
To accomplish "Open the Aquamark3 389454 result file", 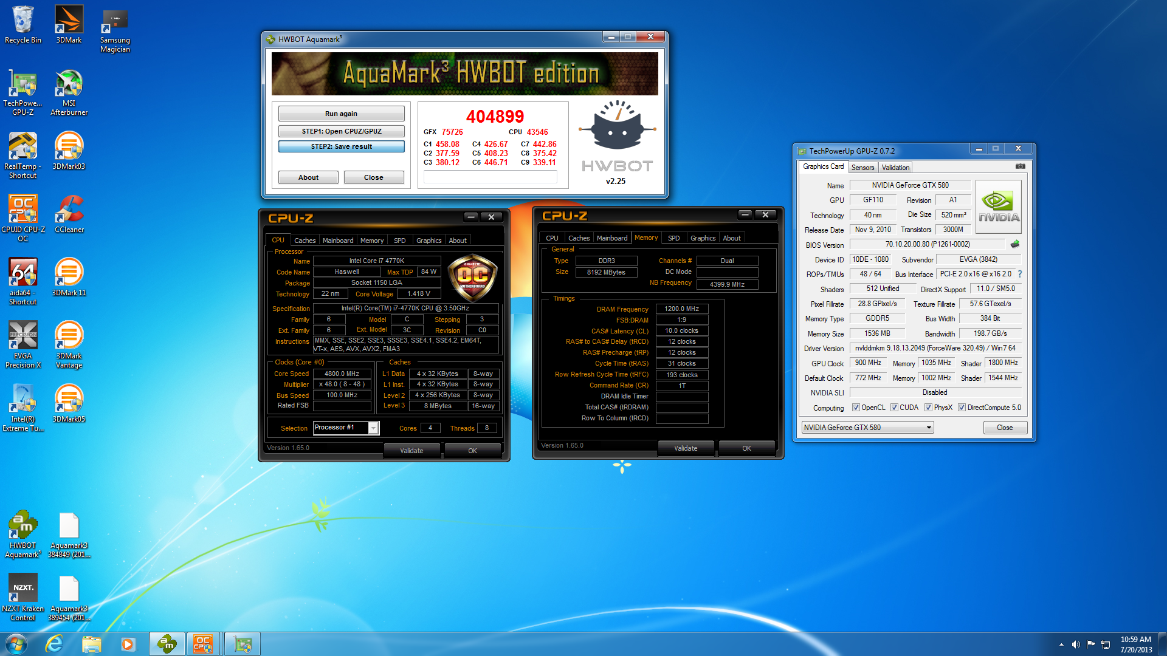I will pos(69,598).
